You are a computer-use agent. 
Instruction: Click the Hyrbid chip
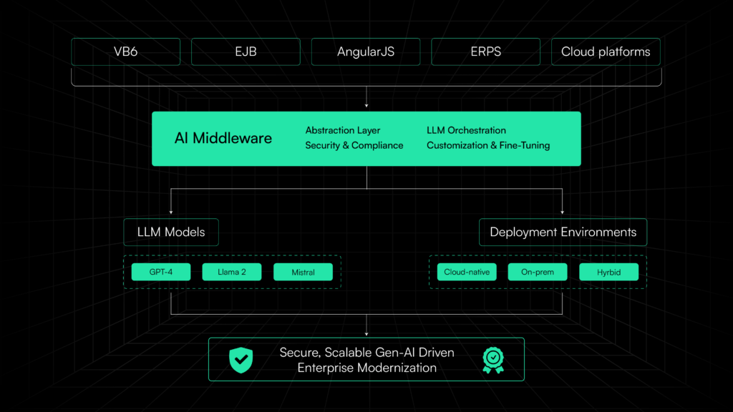(x=608, y=273)
